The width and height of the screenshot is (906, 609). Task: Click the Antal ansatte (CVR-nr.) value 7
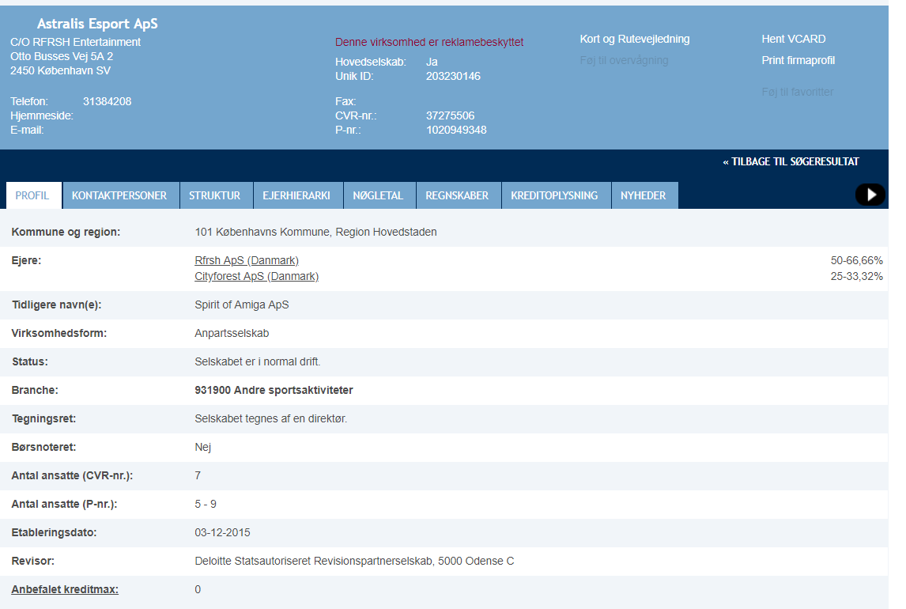(x=198, y=475)
